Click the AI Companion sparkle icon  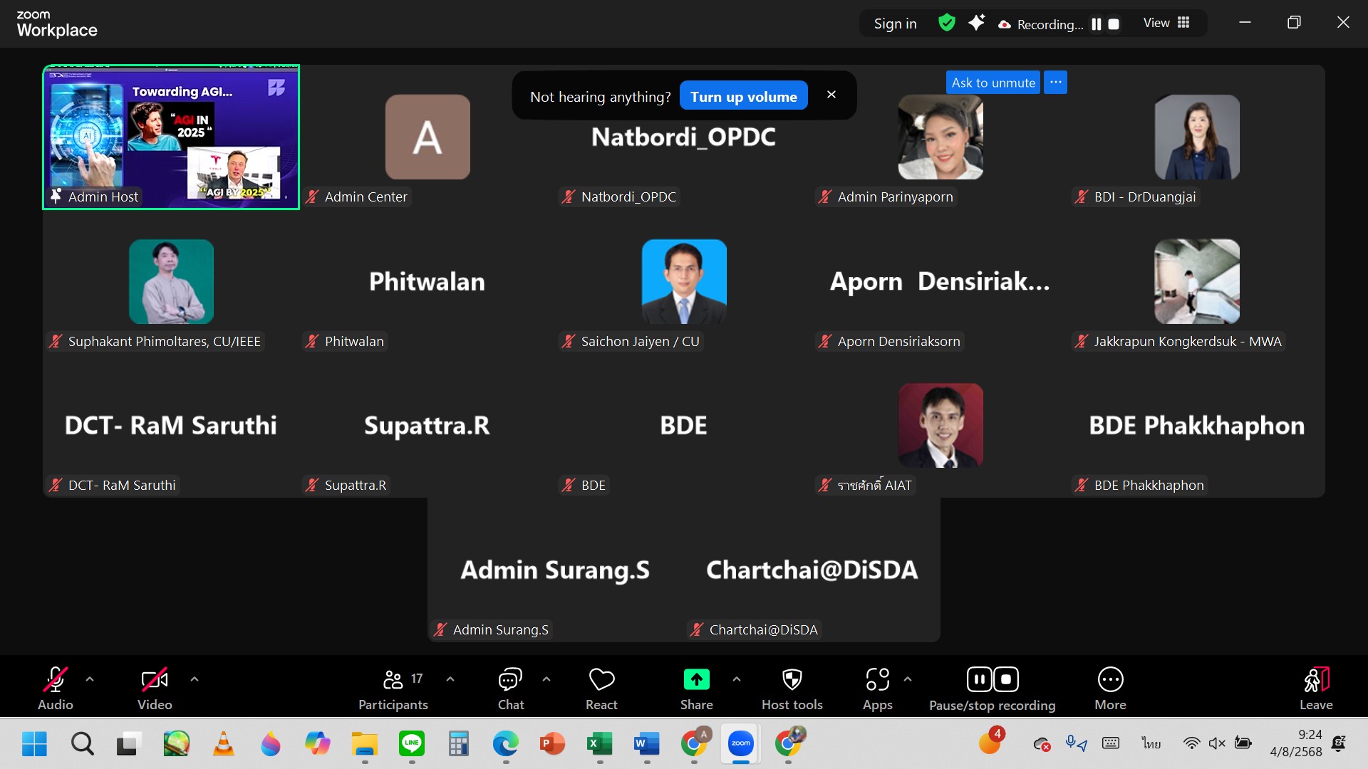tap(976, 23)
